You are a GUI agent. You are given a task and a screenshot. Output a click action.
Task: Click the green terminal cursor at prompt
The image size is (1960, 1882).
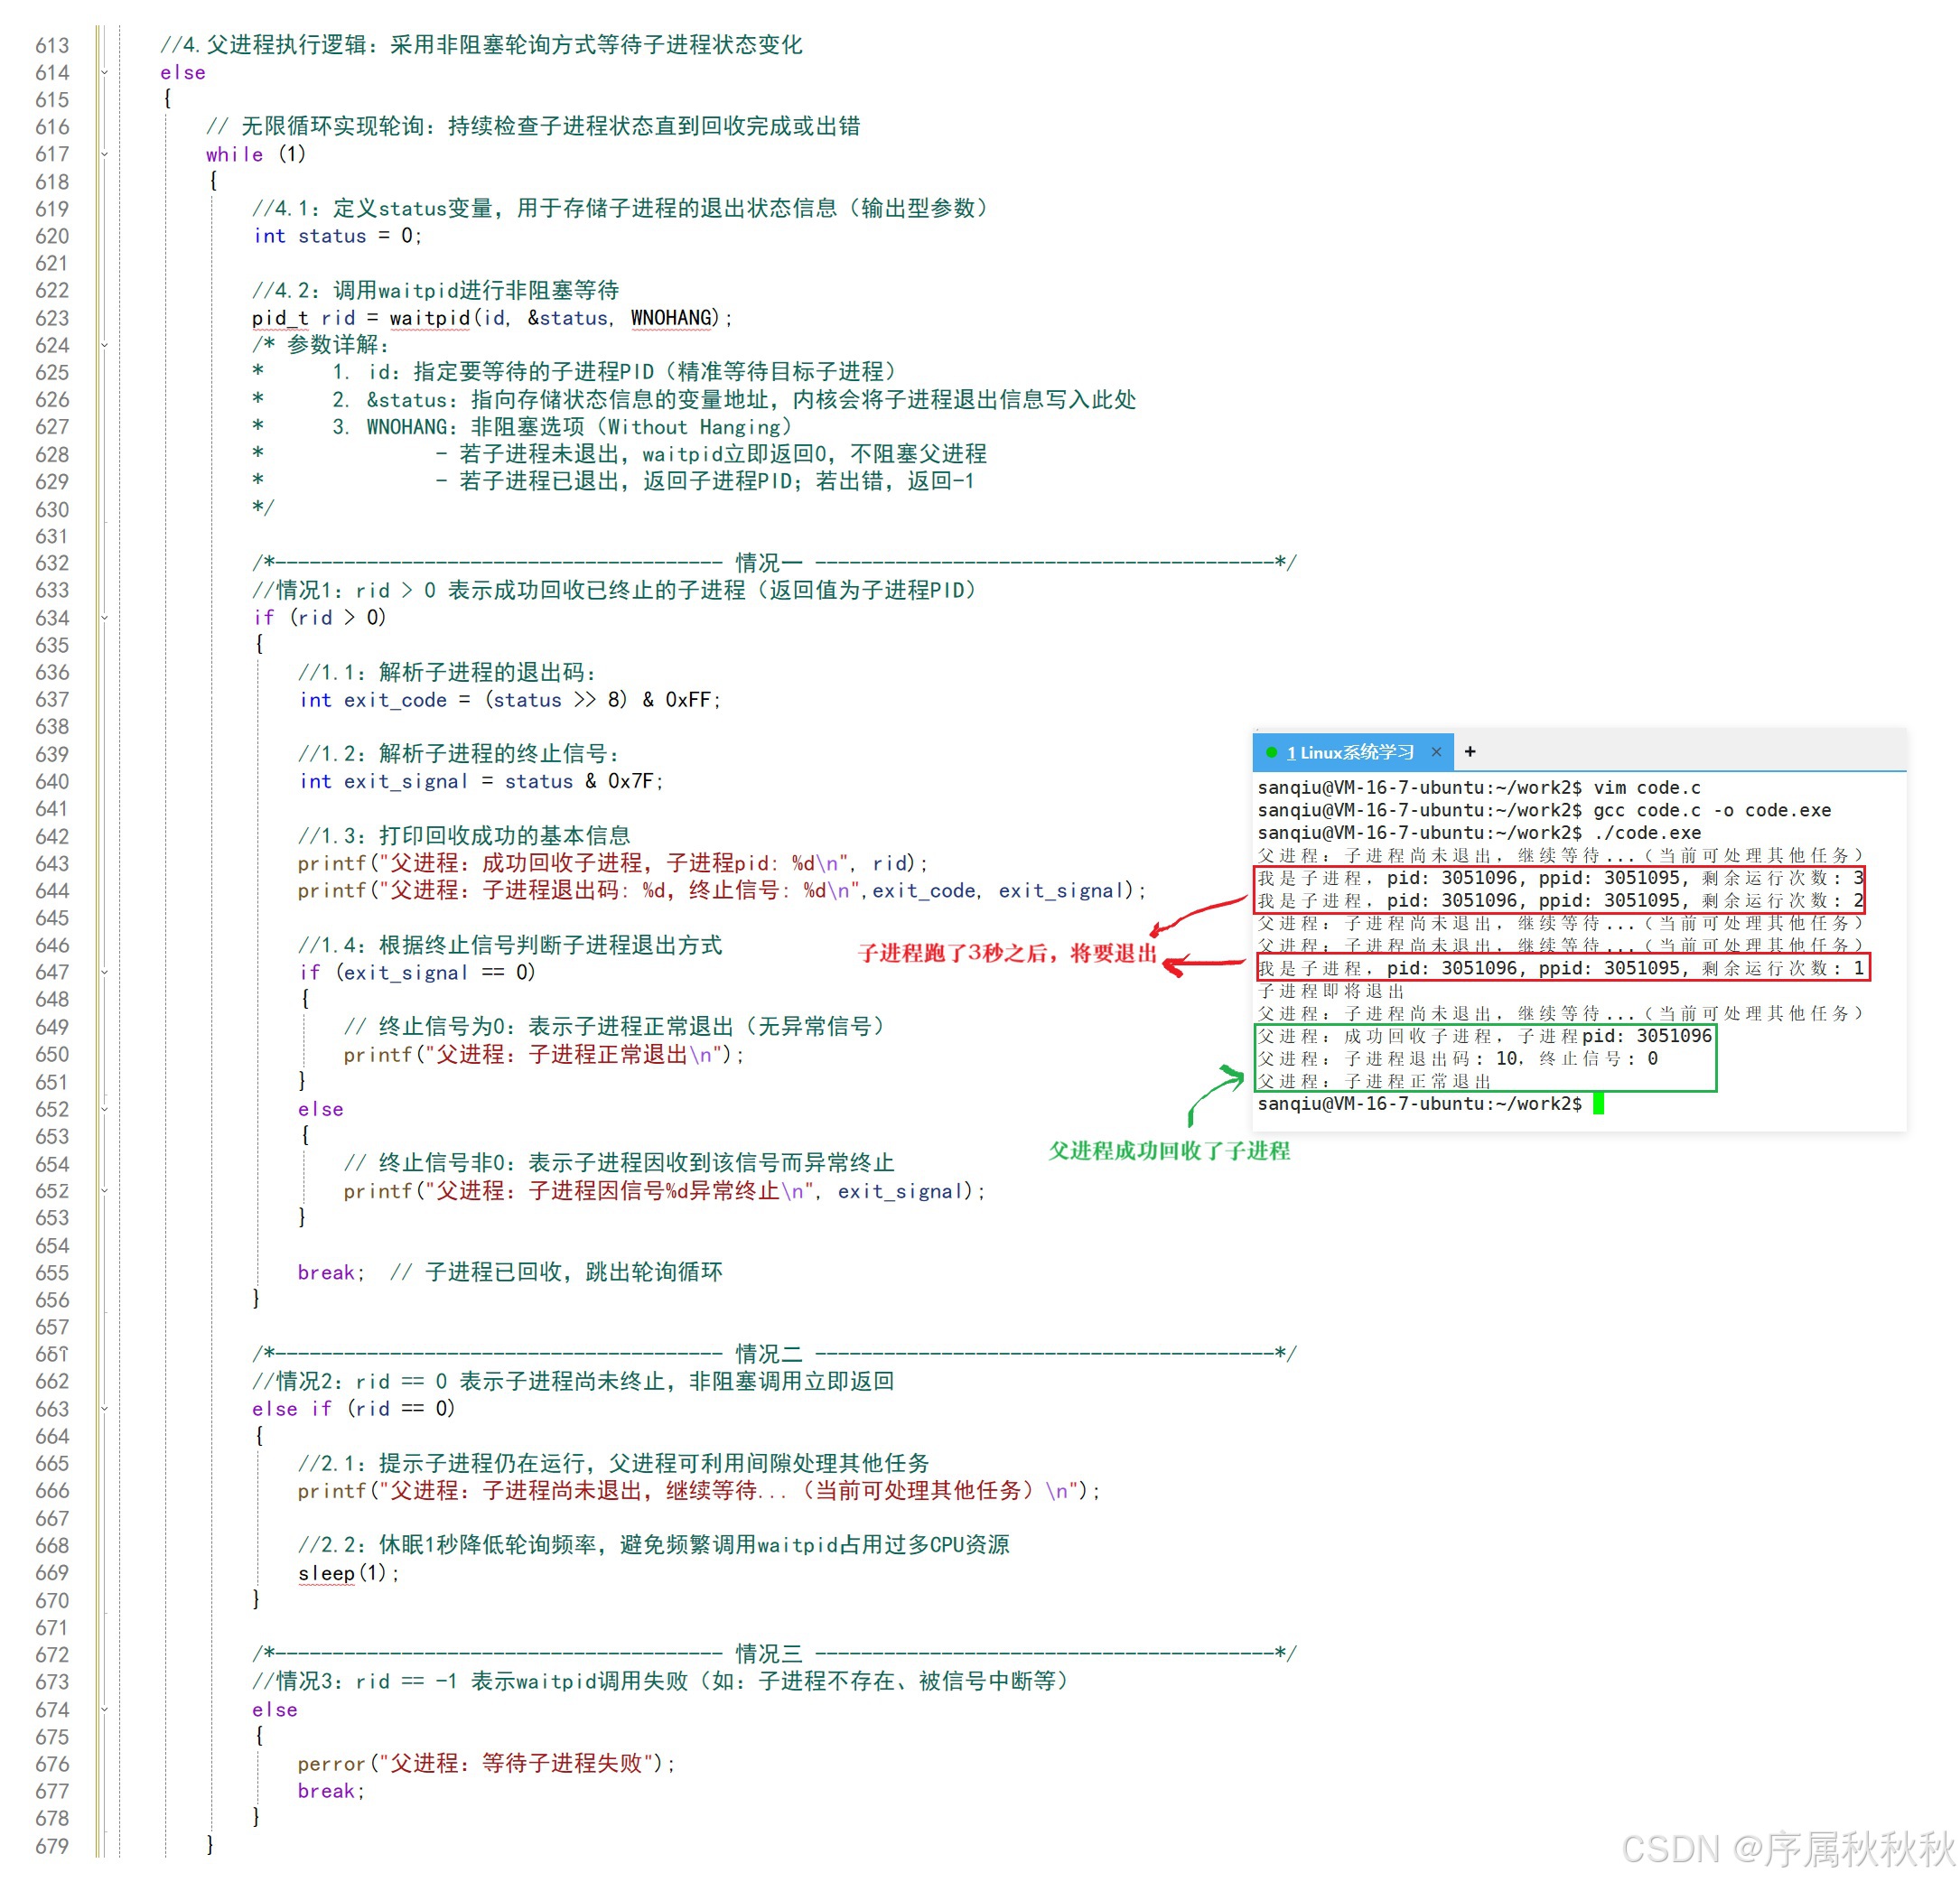(1598, 1103)
